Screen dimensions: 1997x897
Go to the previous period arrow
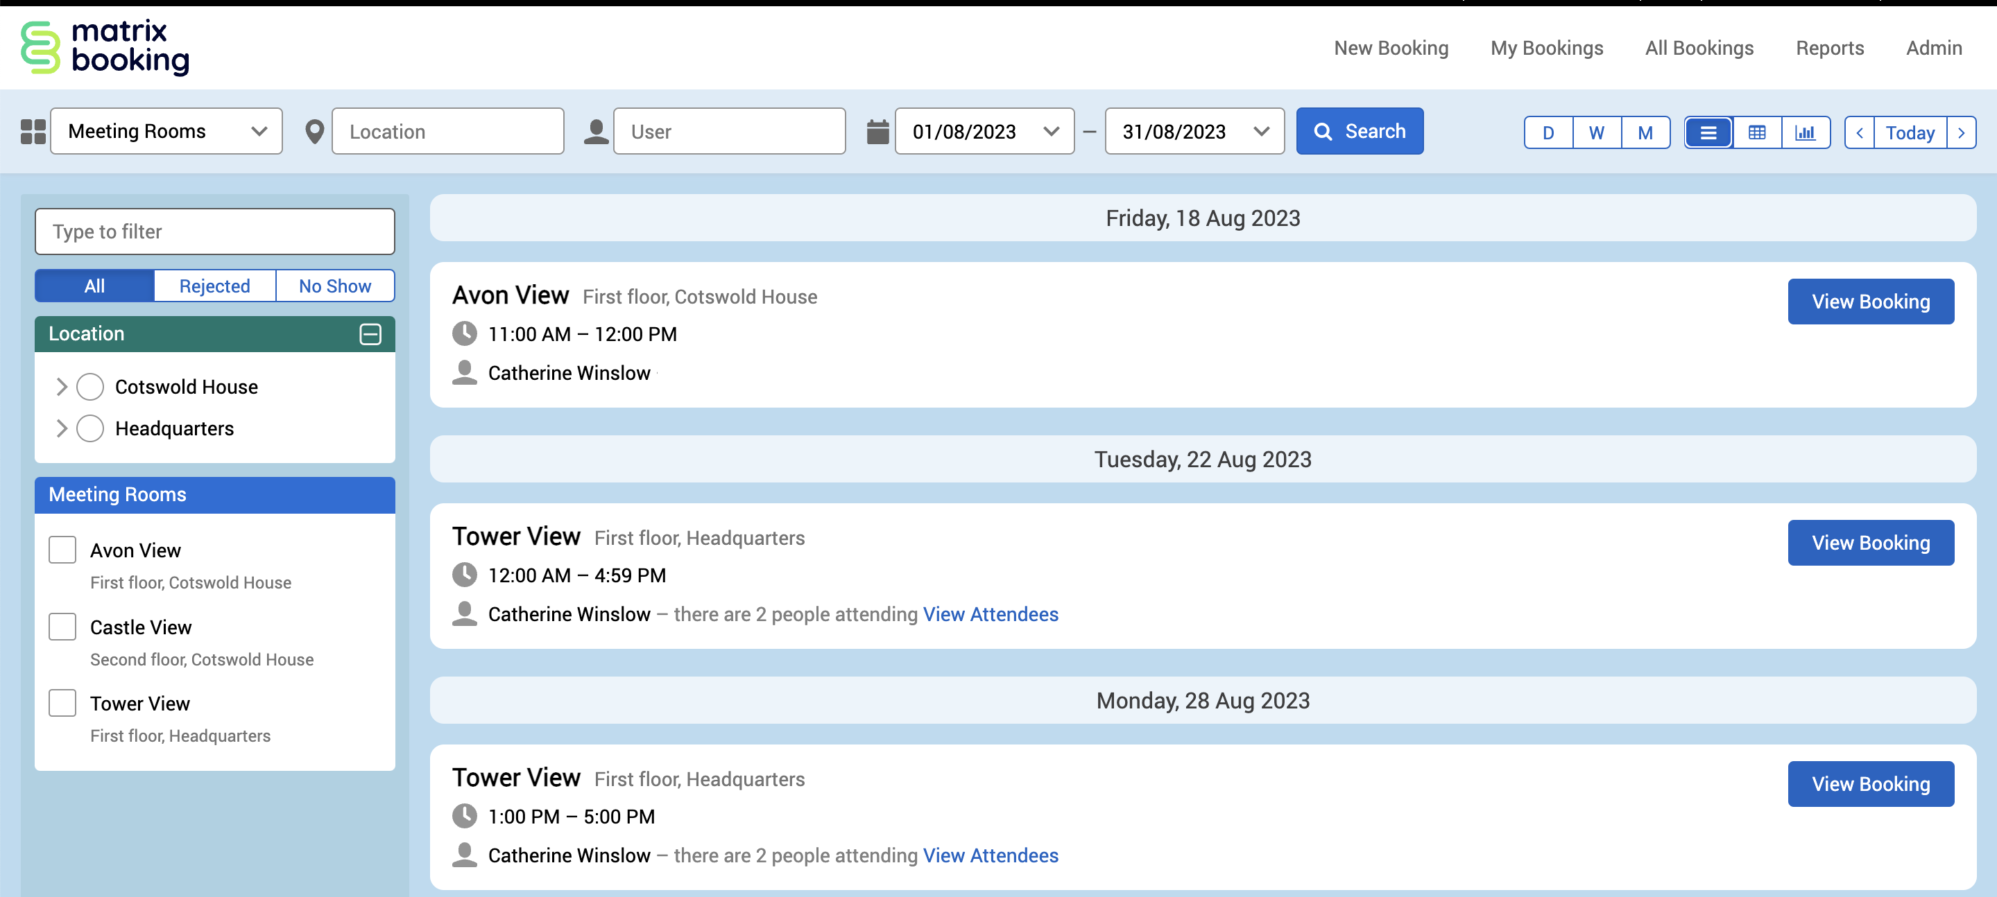coord(1859,132)
